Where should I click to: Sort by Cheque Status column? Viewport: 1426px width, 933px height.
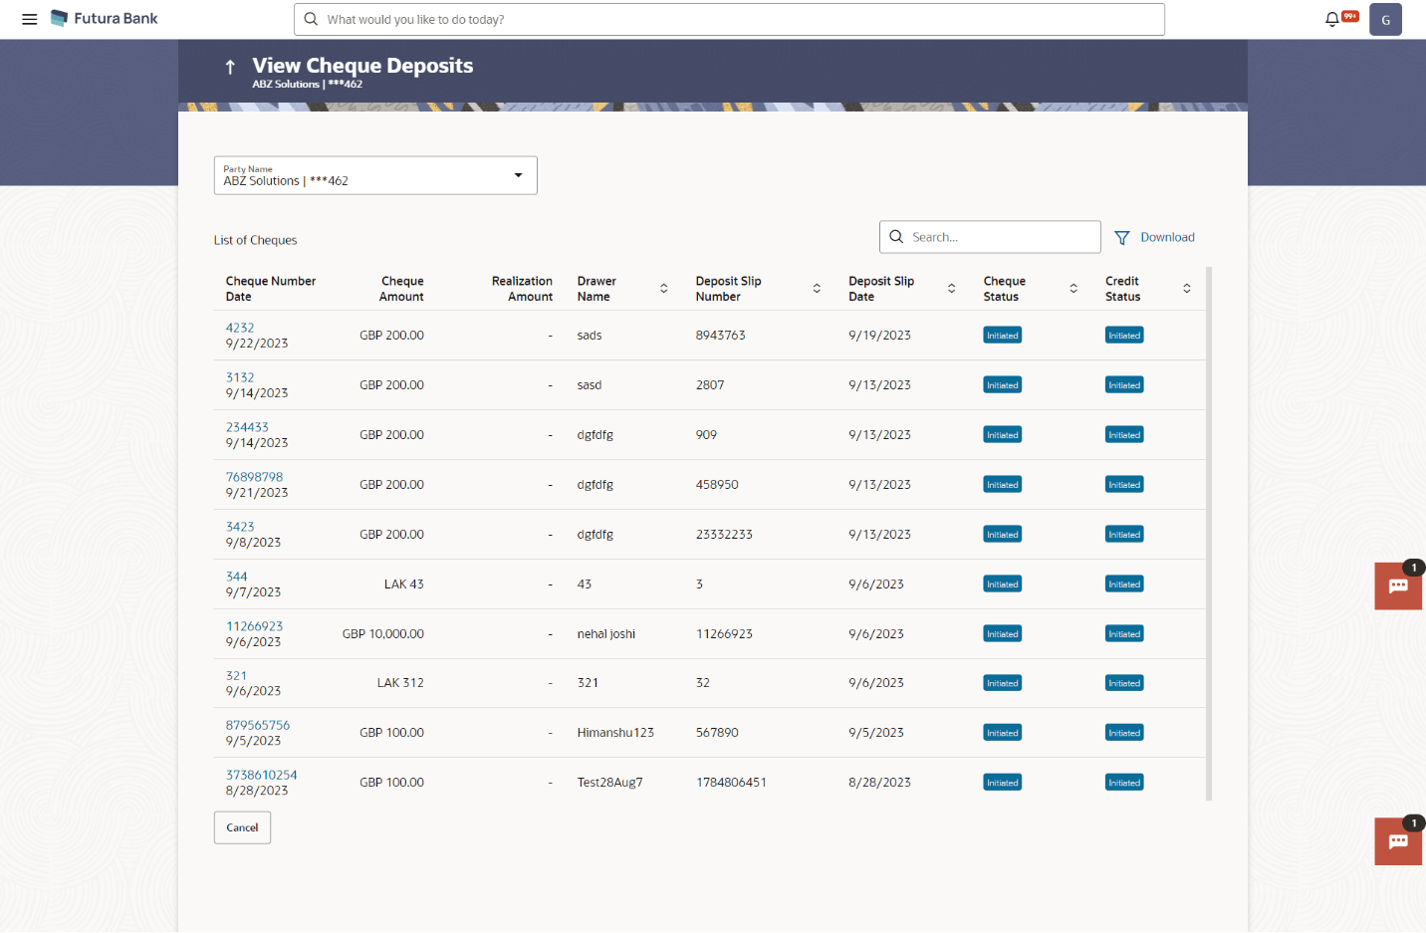[x=1073, y=289]
